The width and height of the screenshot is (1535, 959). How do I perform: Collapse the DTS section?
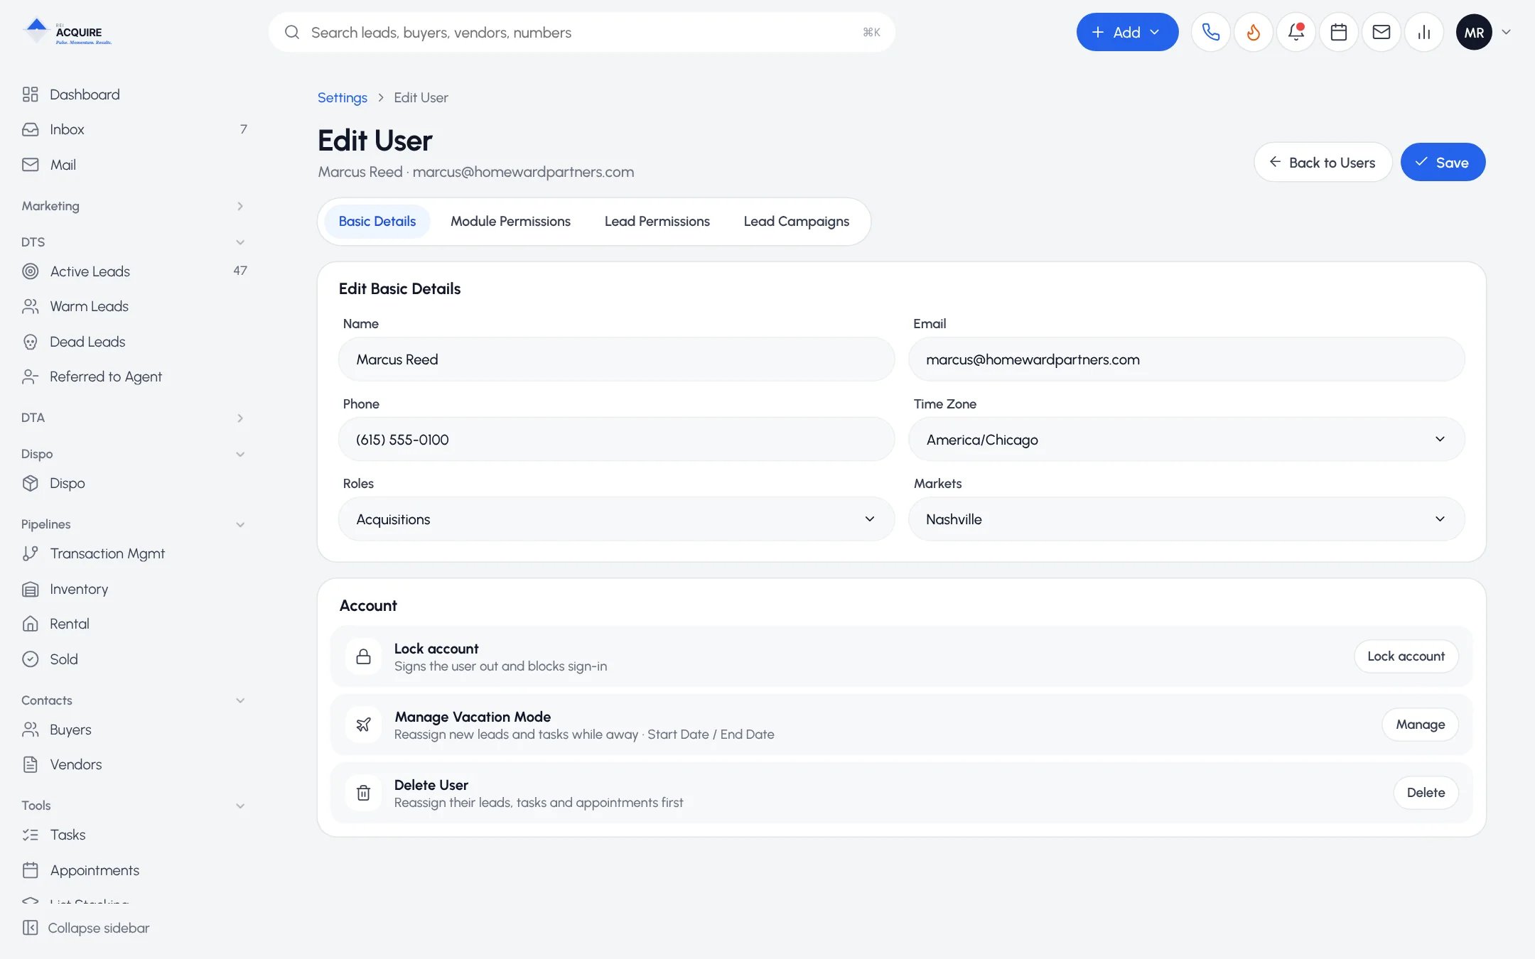135,242
